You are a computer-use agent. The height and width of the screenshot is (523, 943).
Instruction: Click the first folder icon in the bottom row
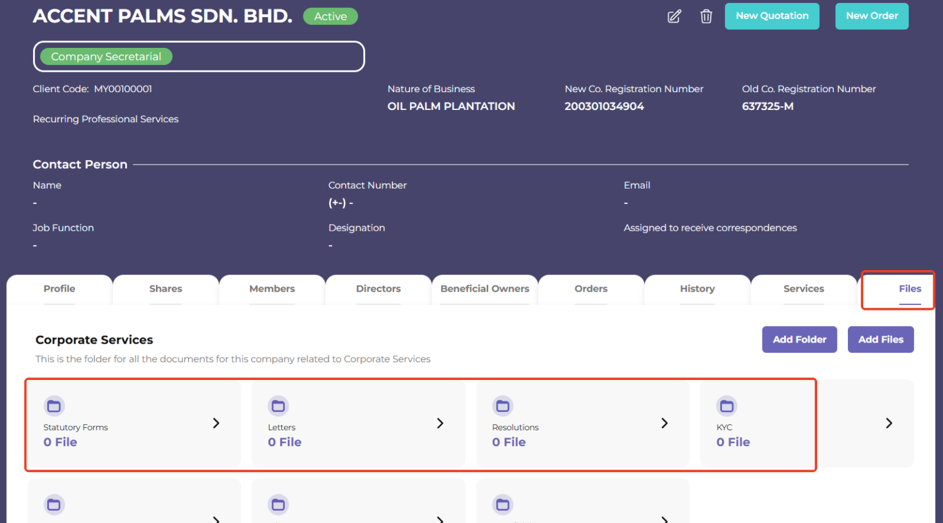click(54, 505)
